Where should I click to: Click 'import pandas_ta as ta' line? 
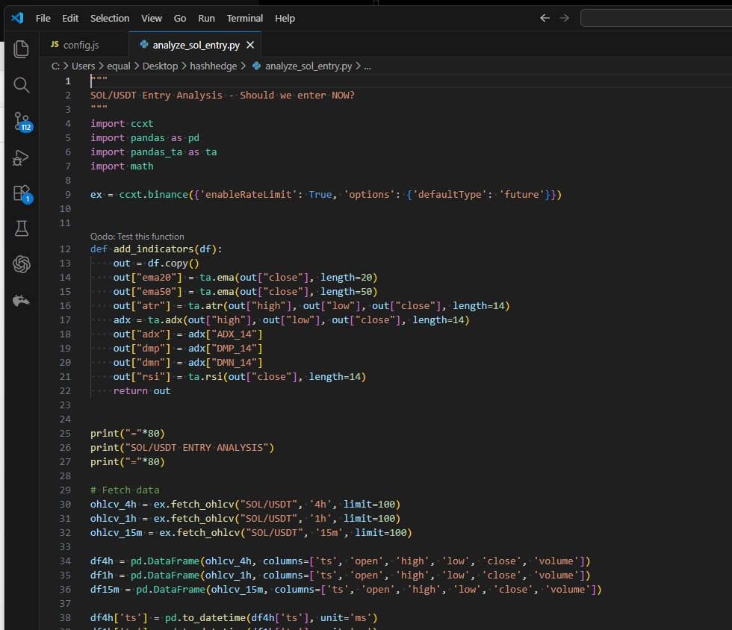click(154, 152)
